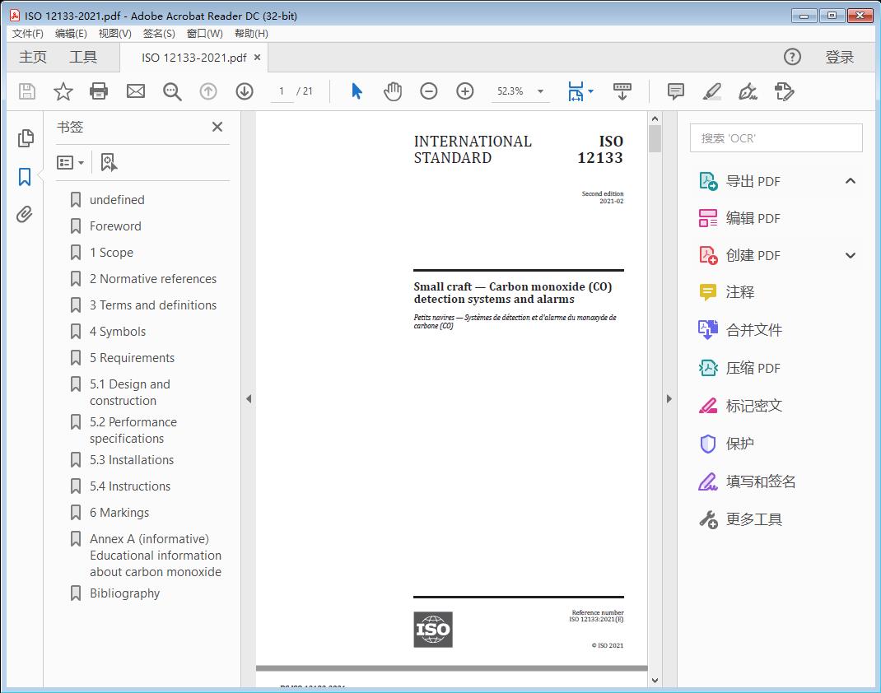Toggle the attachments paperclip panel
The image size is (881, 693).
pos(25,216)
